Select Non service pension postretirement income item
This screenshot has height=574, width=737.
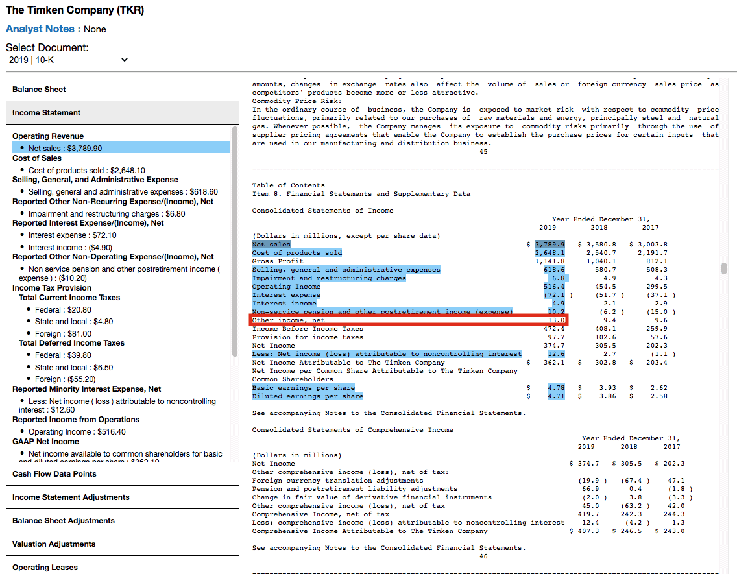pyautogui.click(x=119, y=273)
